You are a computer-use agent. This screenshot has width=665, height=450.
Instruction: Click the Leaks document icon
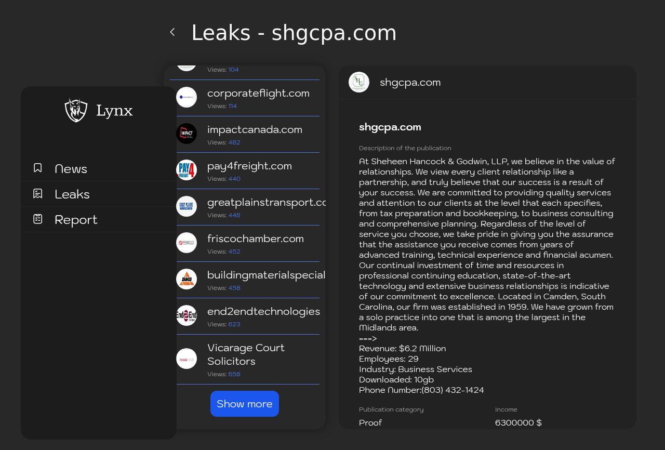click(37, 193)
